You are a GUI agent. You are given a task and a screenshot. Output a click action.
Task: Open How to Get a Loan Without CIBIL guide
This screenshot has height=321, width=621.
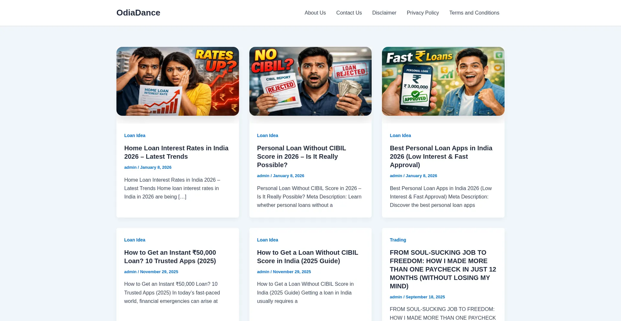pos(307,257)
